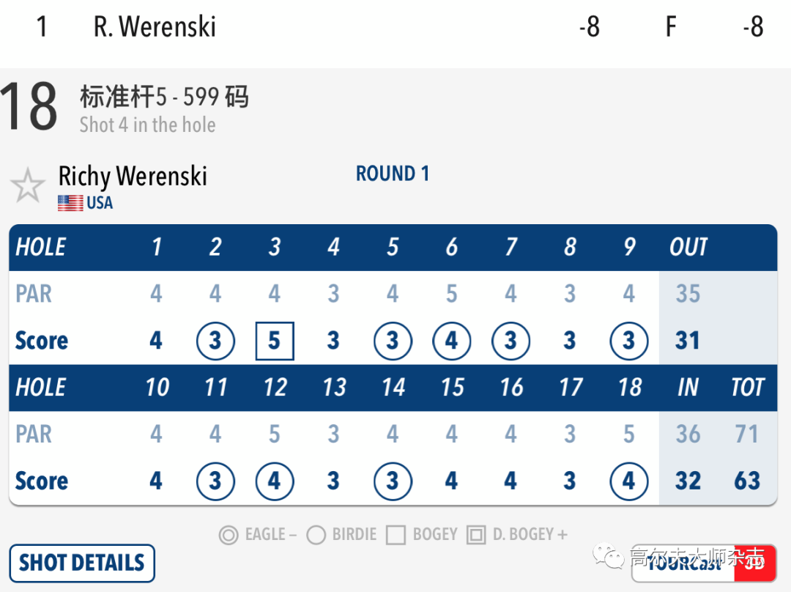Click the Eagle double-circle legend icon
The height and width of the screenshot is (592, 791).
click(229, 535)
